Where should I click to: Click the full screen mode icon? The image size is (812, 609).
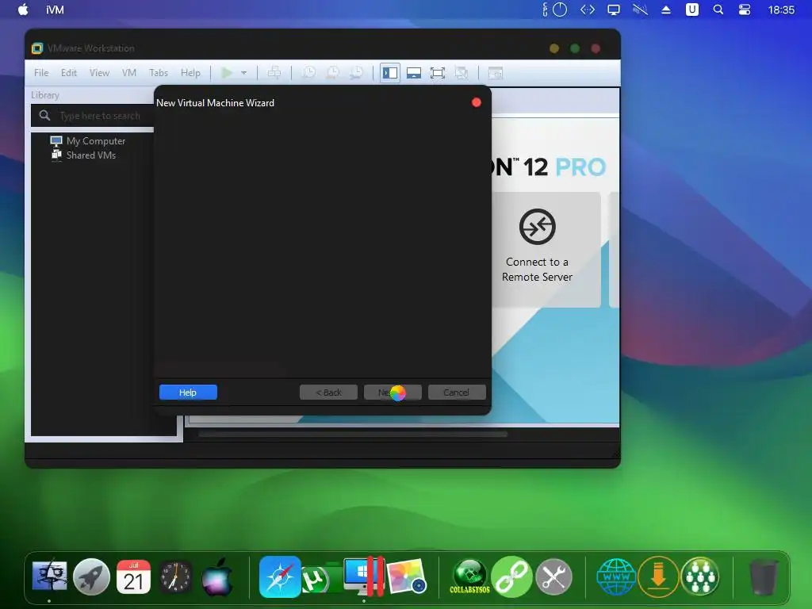pos(438,73)
